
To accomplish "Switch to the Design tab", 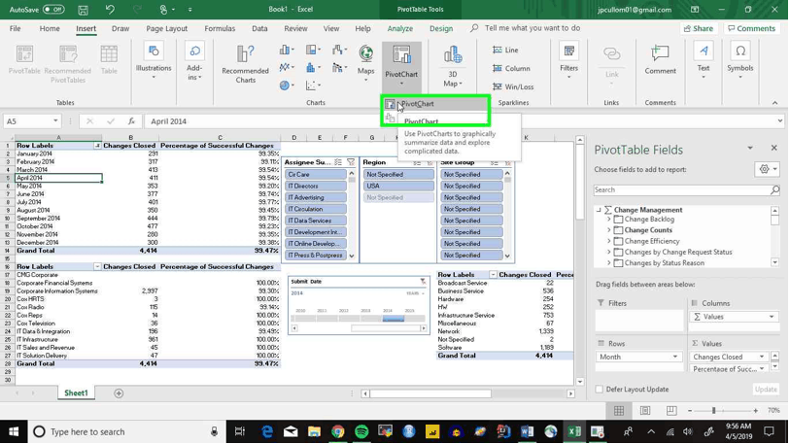I will click(x=441, y=29).
